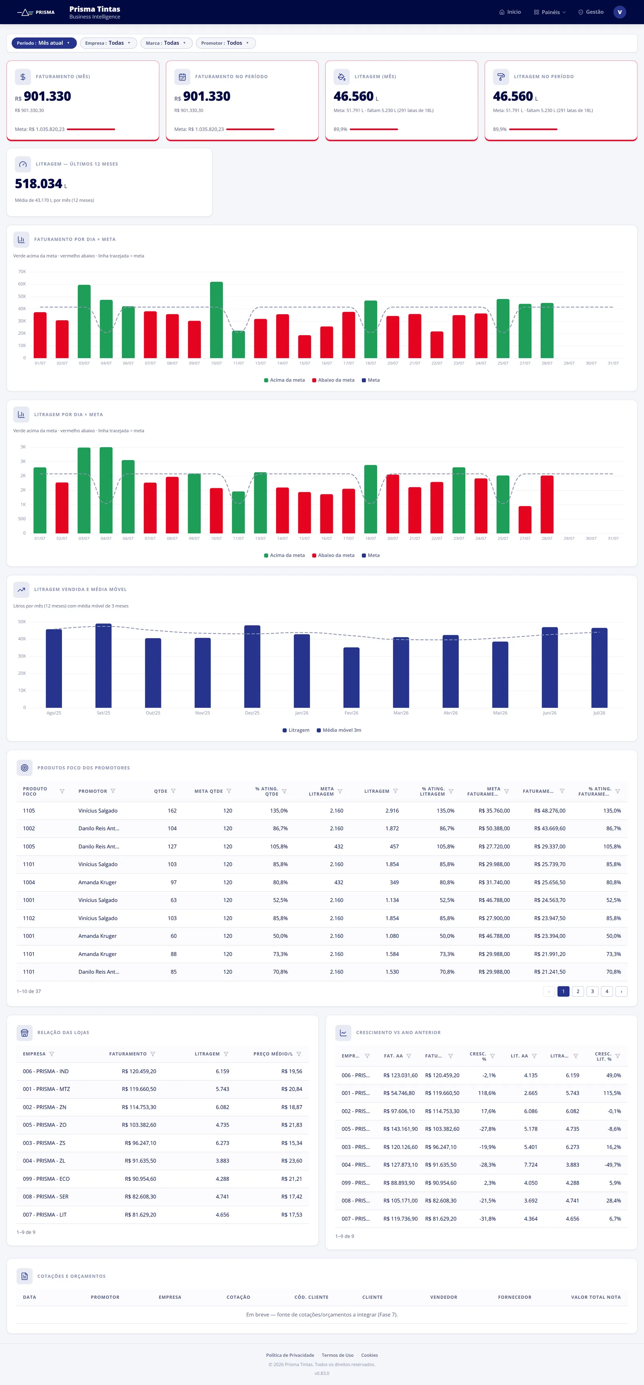
Task: Click the trend icon beside Litragem Vendida e Média Móvel
Action: [x=21, y=589]
